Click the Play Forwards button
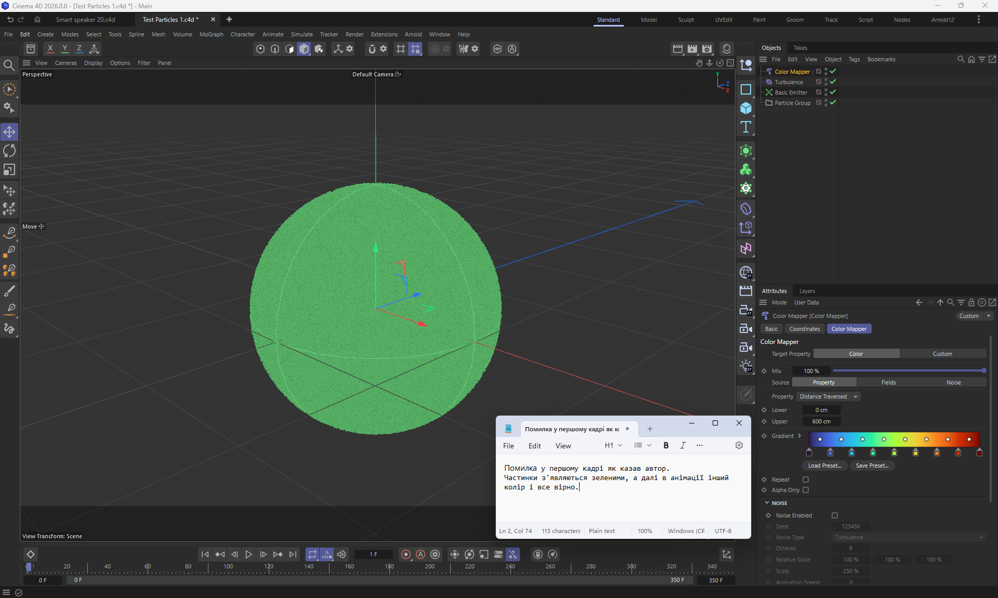This screenshot has width=998, height=598. (x=248, y=554)
